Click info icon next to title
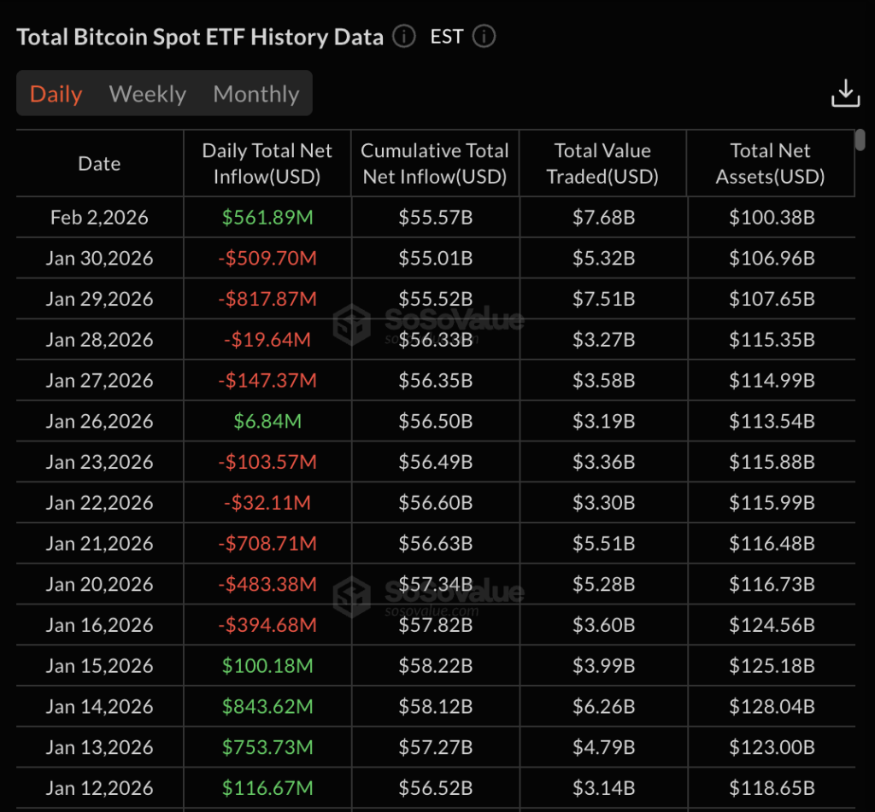The width and height of the screenshot is (875, 812). click(404, 37)
